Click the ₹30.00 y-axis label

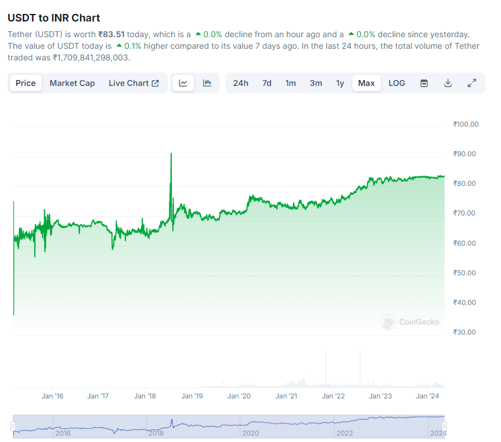coord(464,332)
